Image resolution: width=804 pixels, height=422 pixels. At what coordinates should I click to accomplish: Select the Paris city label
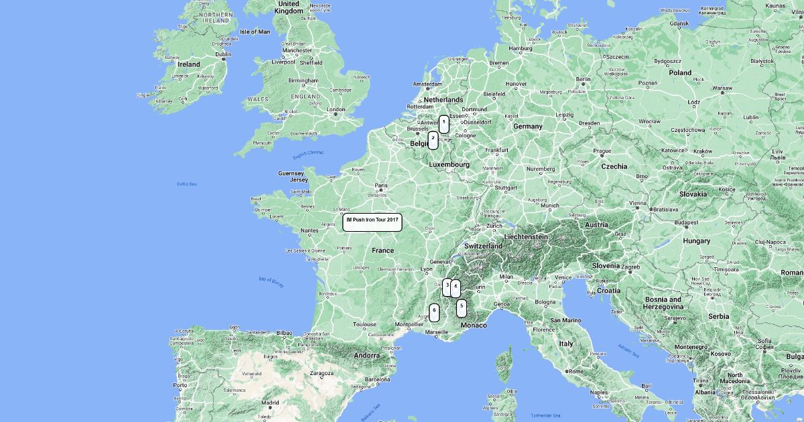(381, 186)
